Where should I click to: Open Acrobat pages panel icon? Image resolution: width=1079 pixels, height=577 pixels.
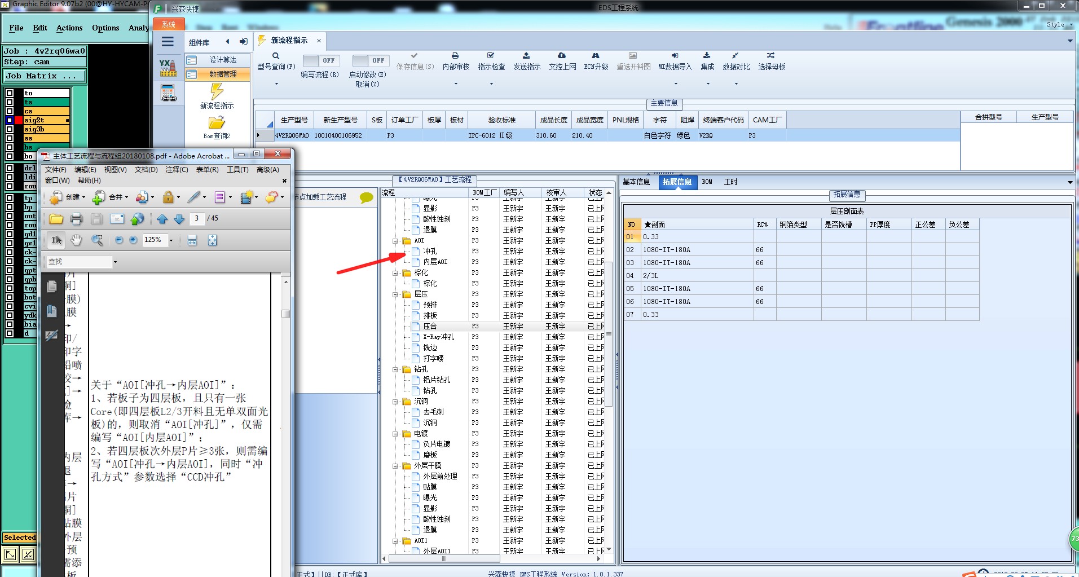tap(52, 287)
